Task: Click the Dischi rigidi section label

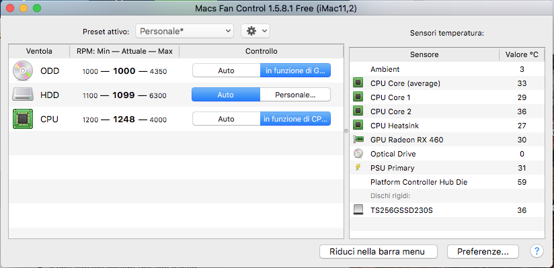Action: (391, 196)
